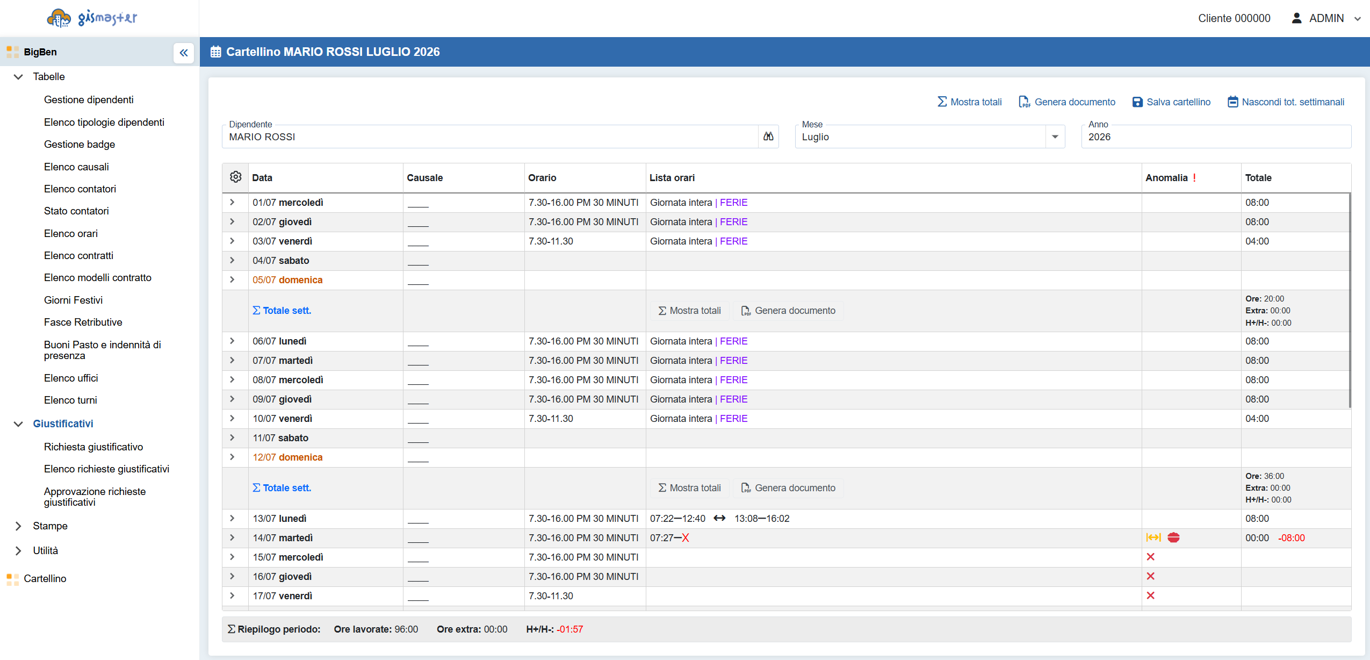Click the gismaster logo

92,18
